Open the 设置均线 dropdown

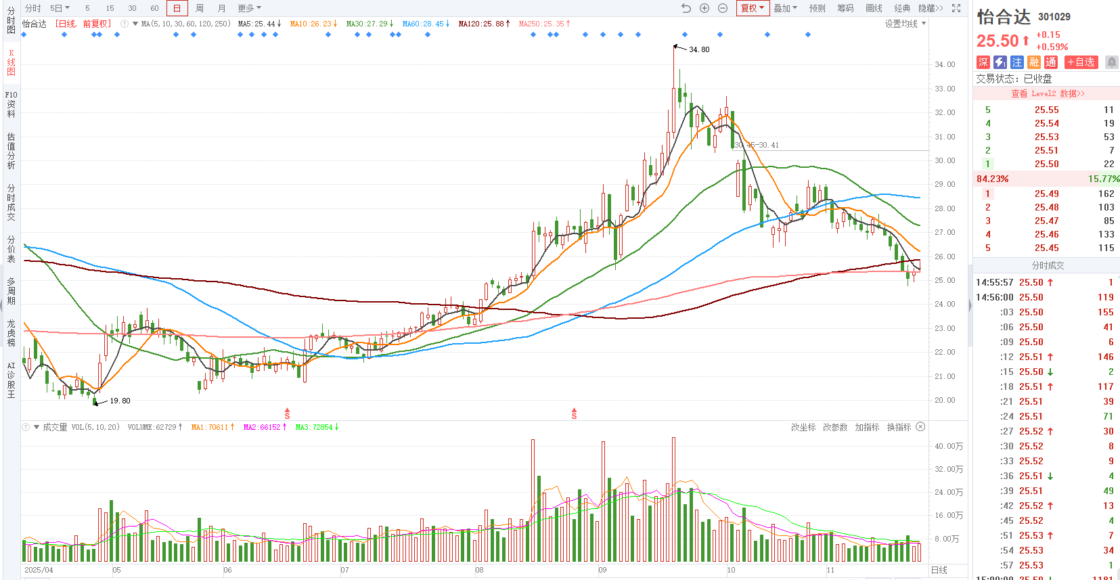905,24
